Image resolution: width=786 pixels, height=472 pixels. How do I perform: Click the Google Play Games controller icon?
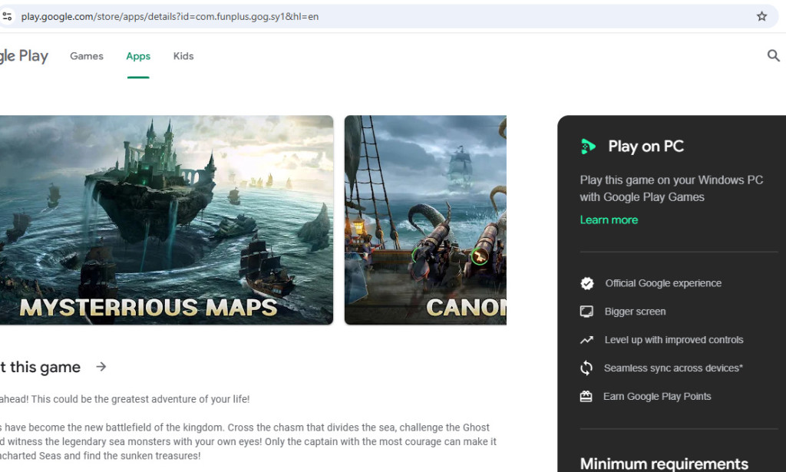[x=588, y=146]
